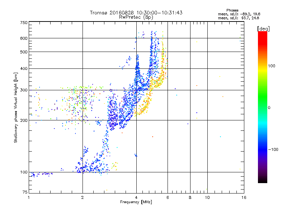Click the 'Stationary phase Virtual Height [km]' axis label
The height and width of the screenshot is (215, 287).
coord(16,108)
